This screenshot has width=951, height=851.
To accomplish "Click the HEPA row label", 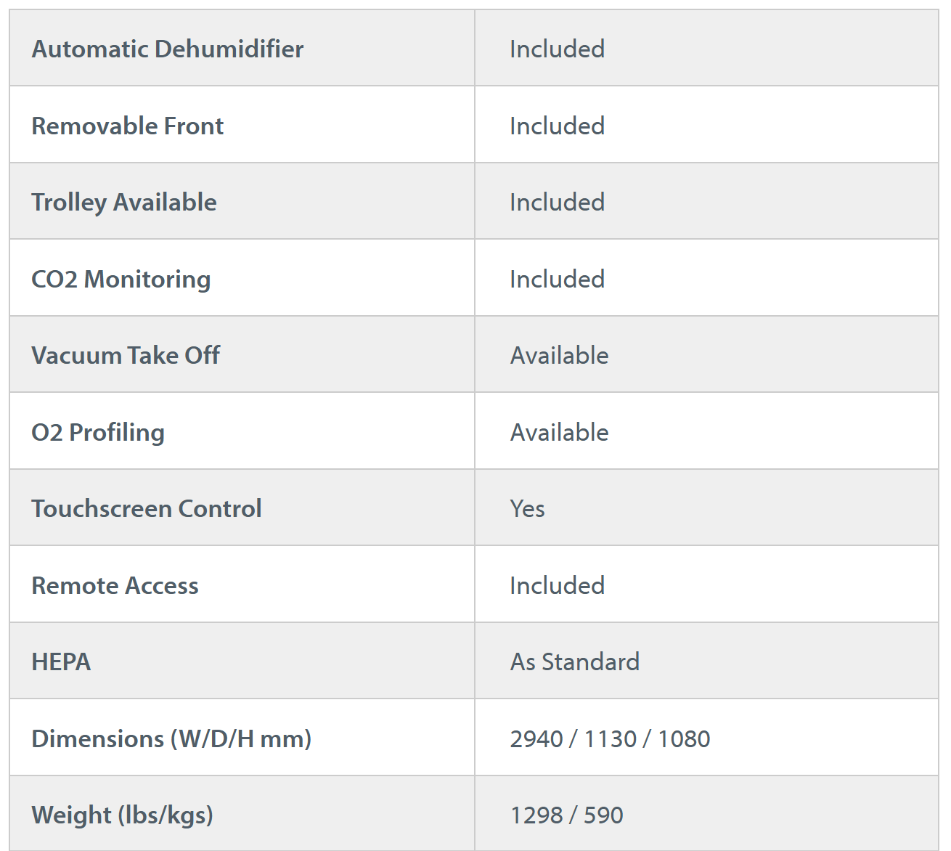I will coord(61,661).
